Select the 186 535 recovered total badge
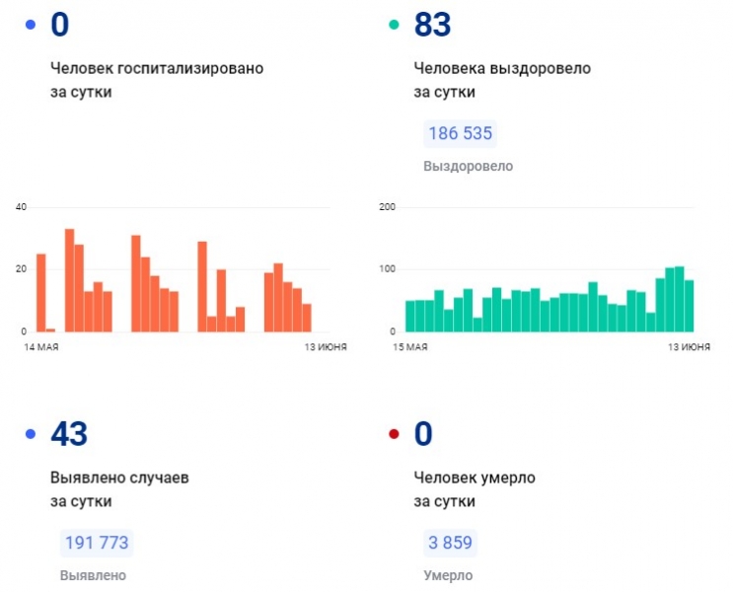The image size is (733, 592). [459, 134]
